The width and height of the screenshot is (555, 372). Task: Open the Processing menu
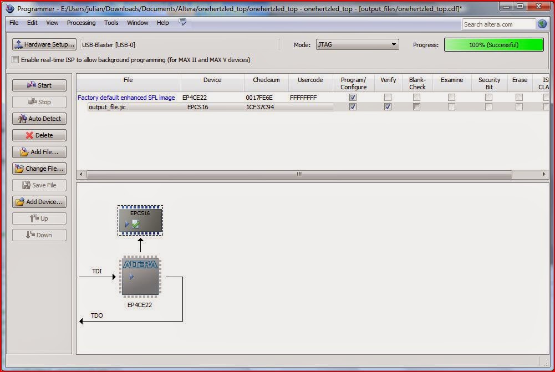81,23
